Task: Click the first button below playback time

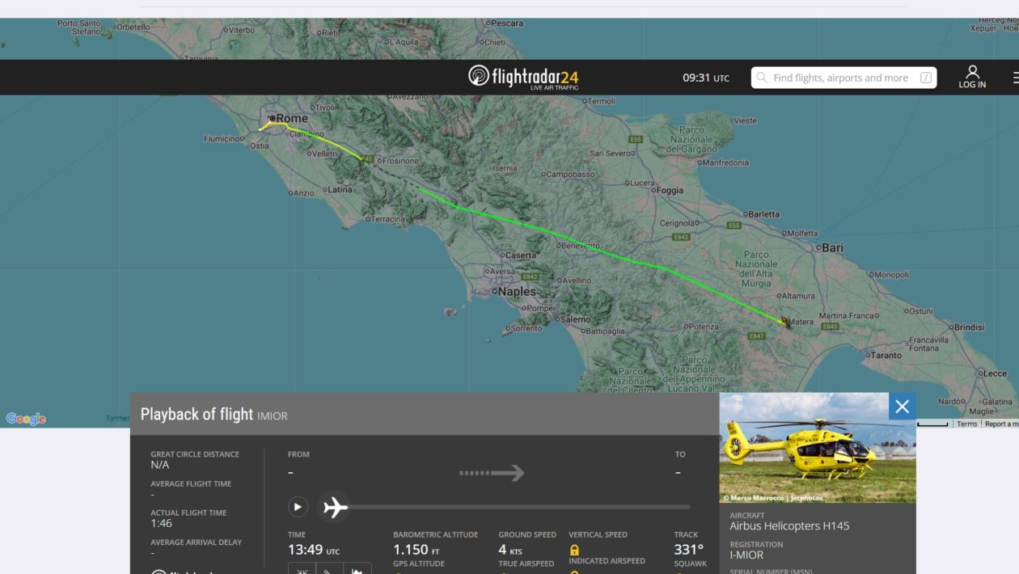Action: tap(302, 569)
